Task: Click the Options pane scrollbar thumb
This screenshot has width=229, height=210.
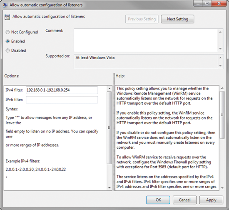Action: (109, 127)
